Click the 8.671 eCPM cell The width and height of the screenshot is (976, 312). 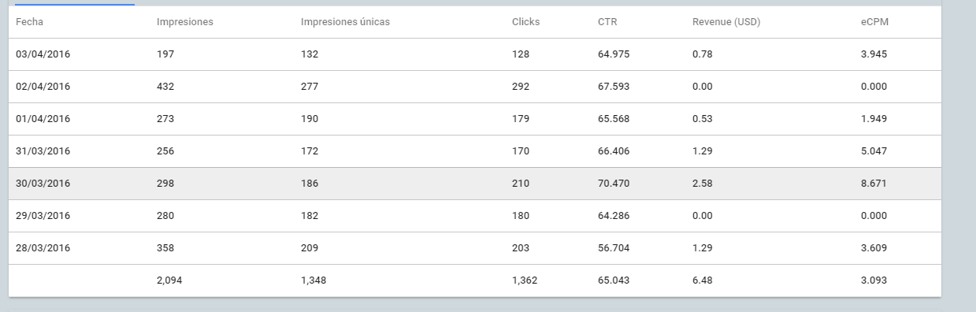875,184
